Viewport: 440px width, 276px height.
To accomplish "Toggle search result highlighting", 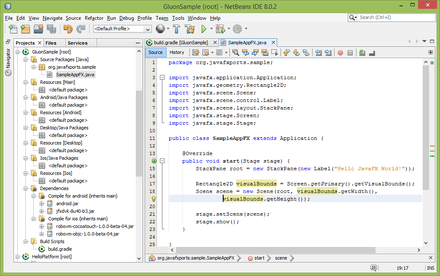I will tap(264, 52).
